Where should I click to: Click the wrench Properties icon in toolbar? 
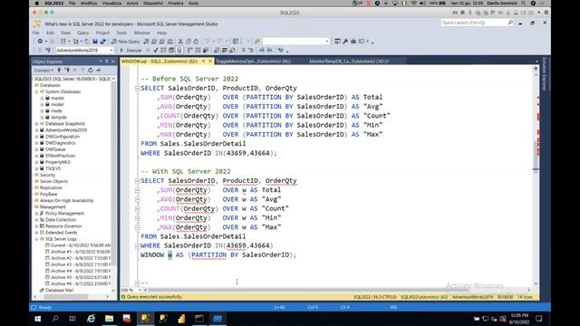tap(345, 42)
